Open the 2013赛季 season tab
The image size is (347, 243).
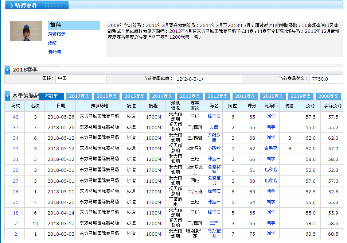(190, 96)
